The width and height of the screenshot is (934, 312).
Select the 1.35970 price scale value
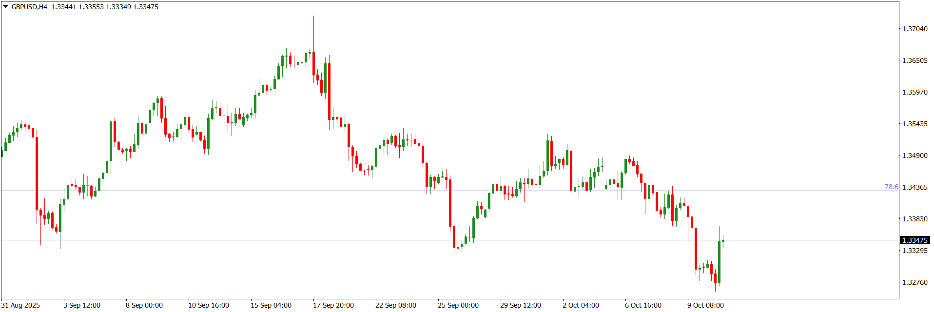(x=915, y=92)
